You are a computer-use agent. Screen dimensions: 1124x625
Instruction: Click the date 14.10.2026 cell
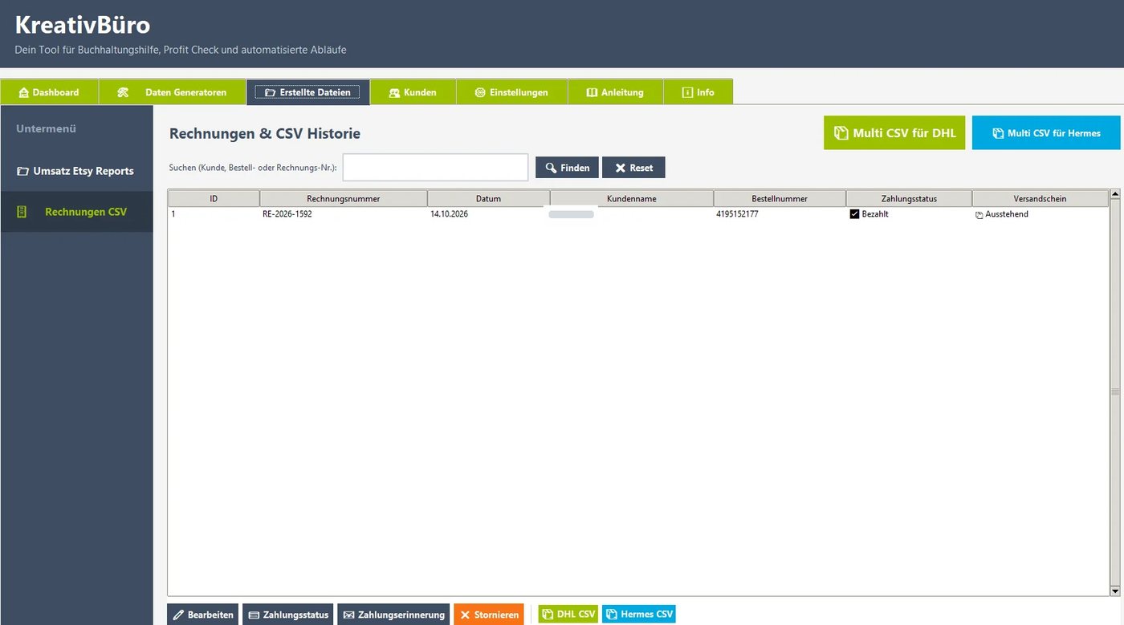click(449, 214)
